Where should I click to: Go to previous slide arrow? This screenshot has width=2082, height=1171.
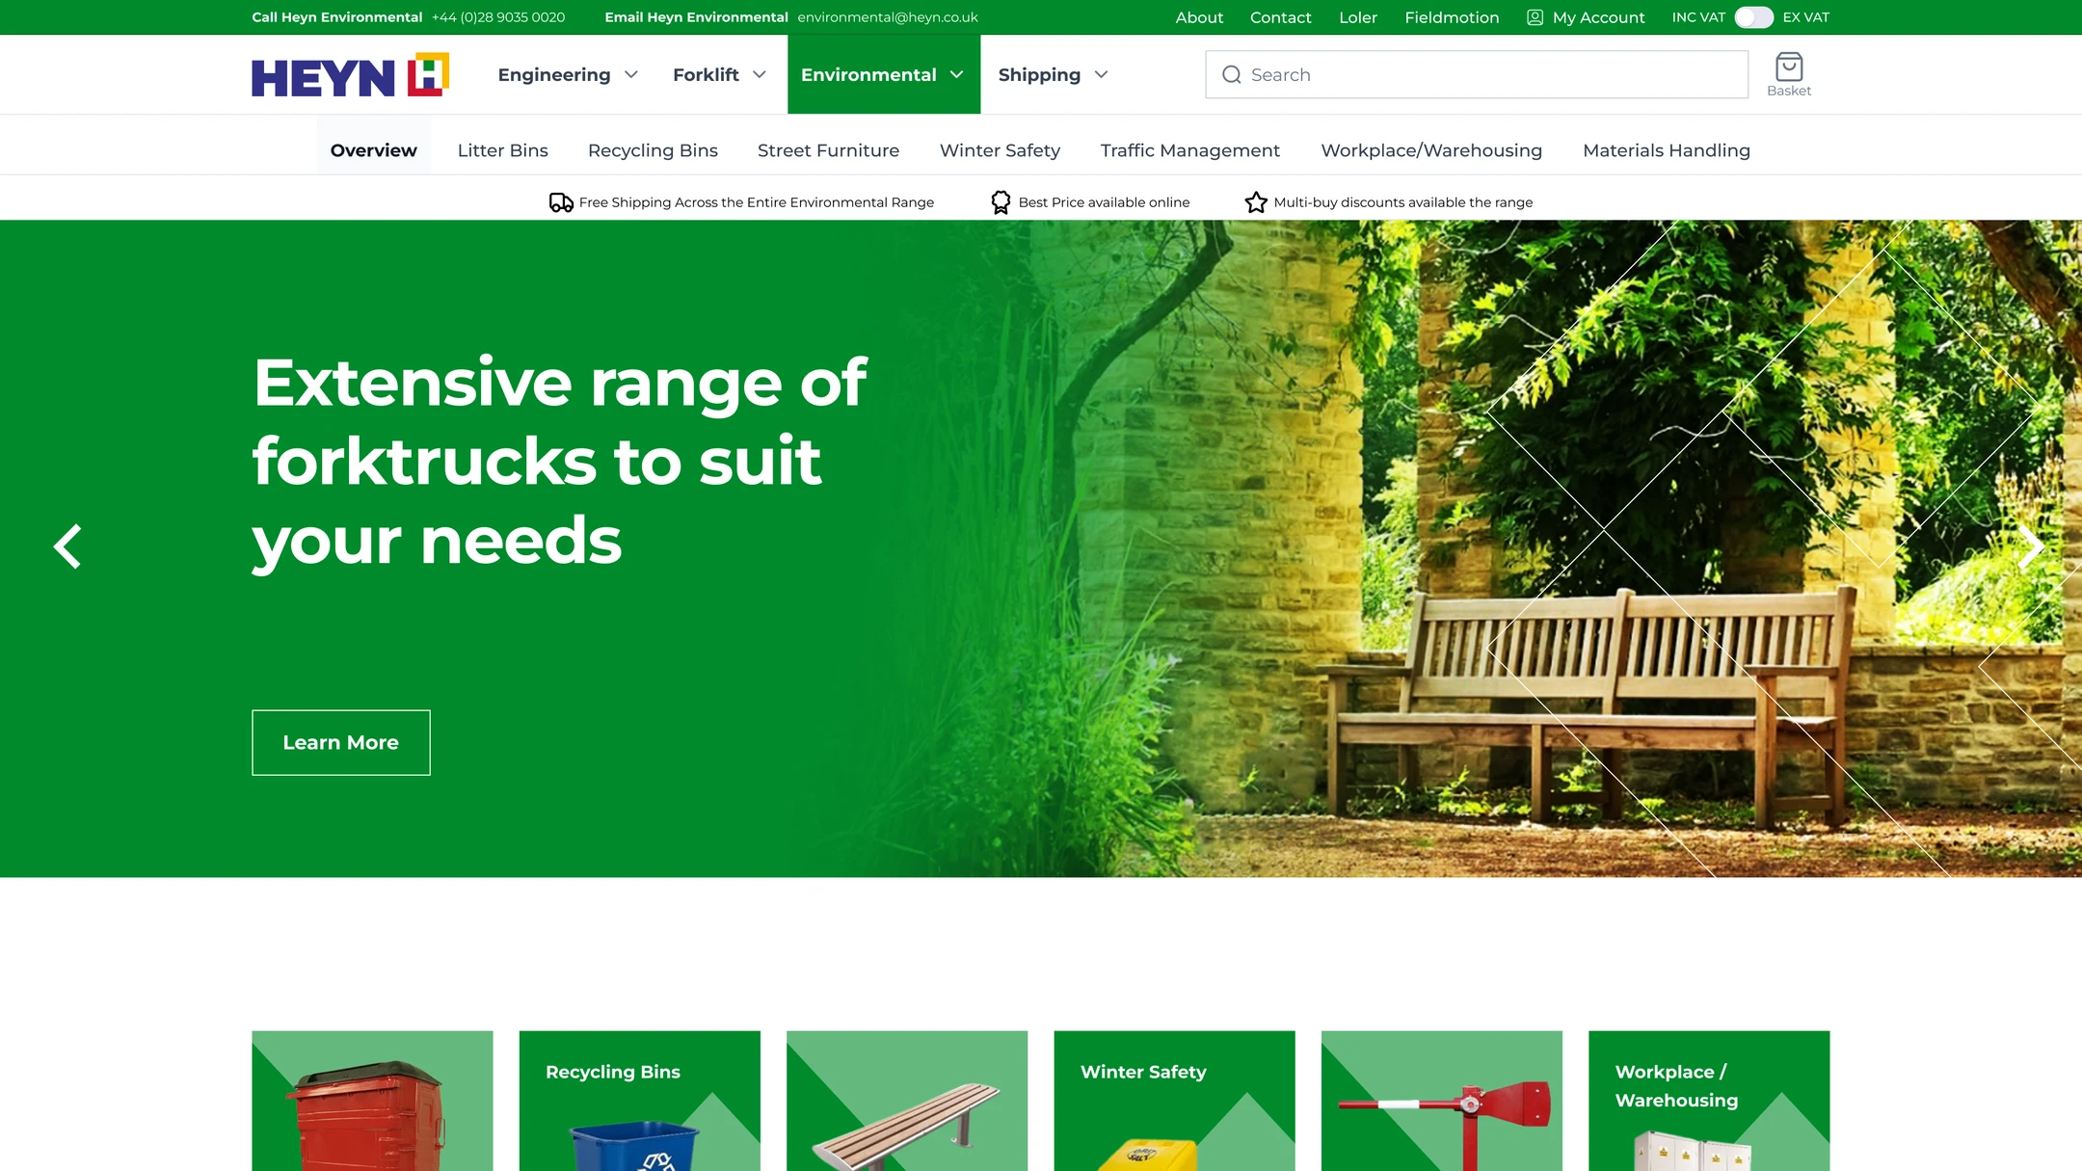[67, 546]
